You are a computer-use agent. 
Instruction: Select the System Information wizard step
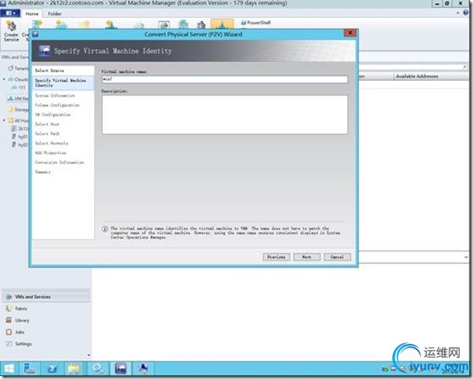55,96
